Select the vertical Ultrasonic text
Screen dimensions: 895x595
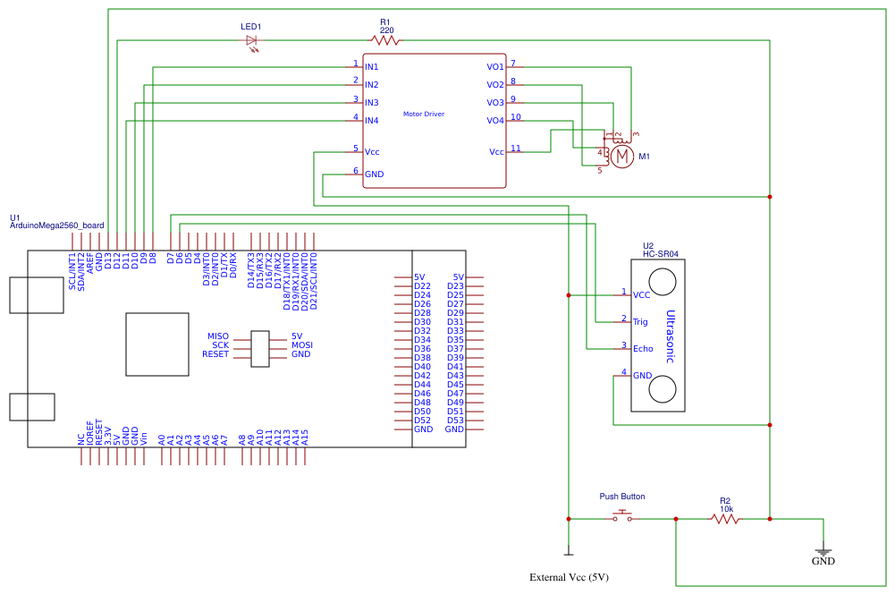click(671, 336)
